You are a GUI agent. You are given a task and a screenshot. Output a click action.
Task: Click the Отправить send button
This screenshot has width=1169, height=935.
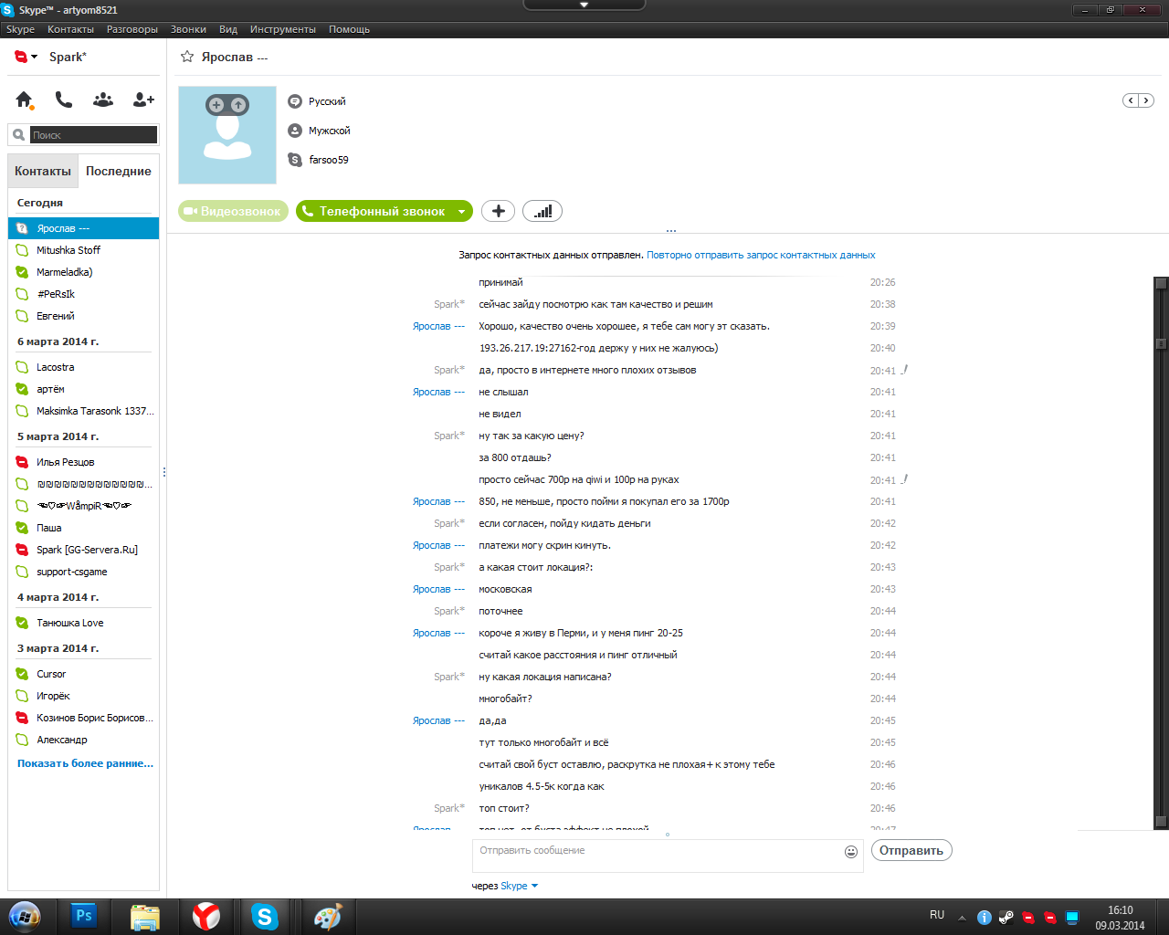[x=911, y=850]
